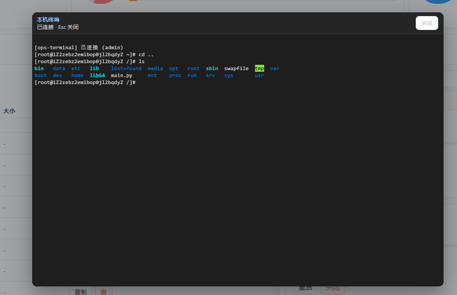Image resolution: width=457 pixels, height=295 pixels.
Task: Click 'mnt' directory name
Action: (152, 75)
